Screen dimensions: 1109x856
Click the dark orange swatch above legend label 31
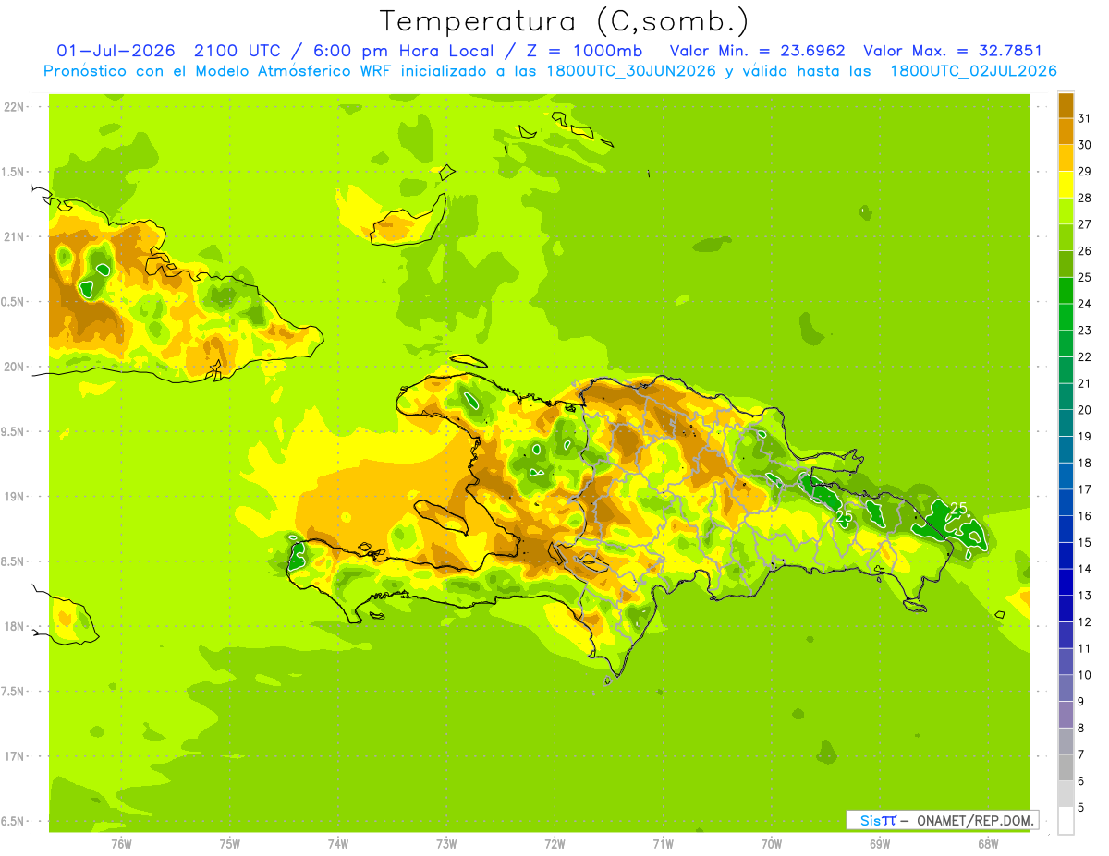click(x=1066, y=105)
